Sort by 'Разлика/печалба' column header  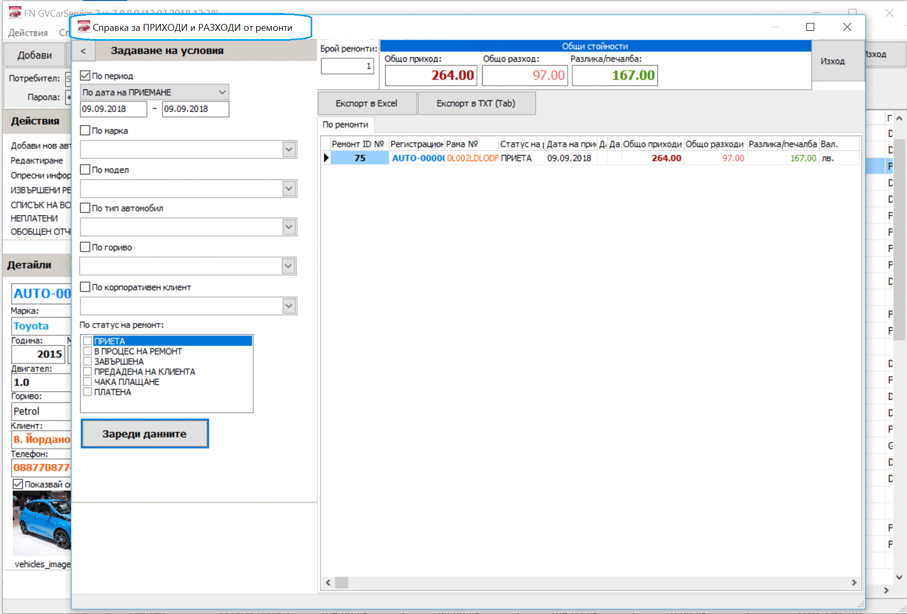(x=783, y=144)
